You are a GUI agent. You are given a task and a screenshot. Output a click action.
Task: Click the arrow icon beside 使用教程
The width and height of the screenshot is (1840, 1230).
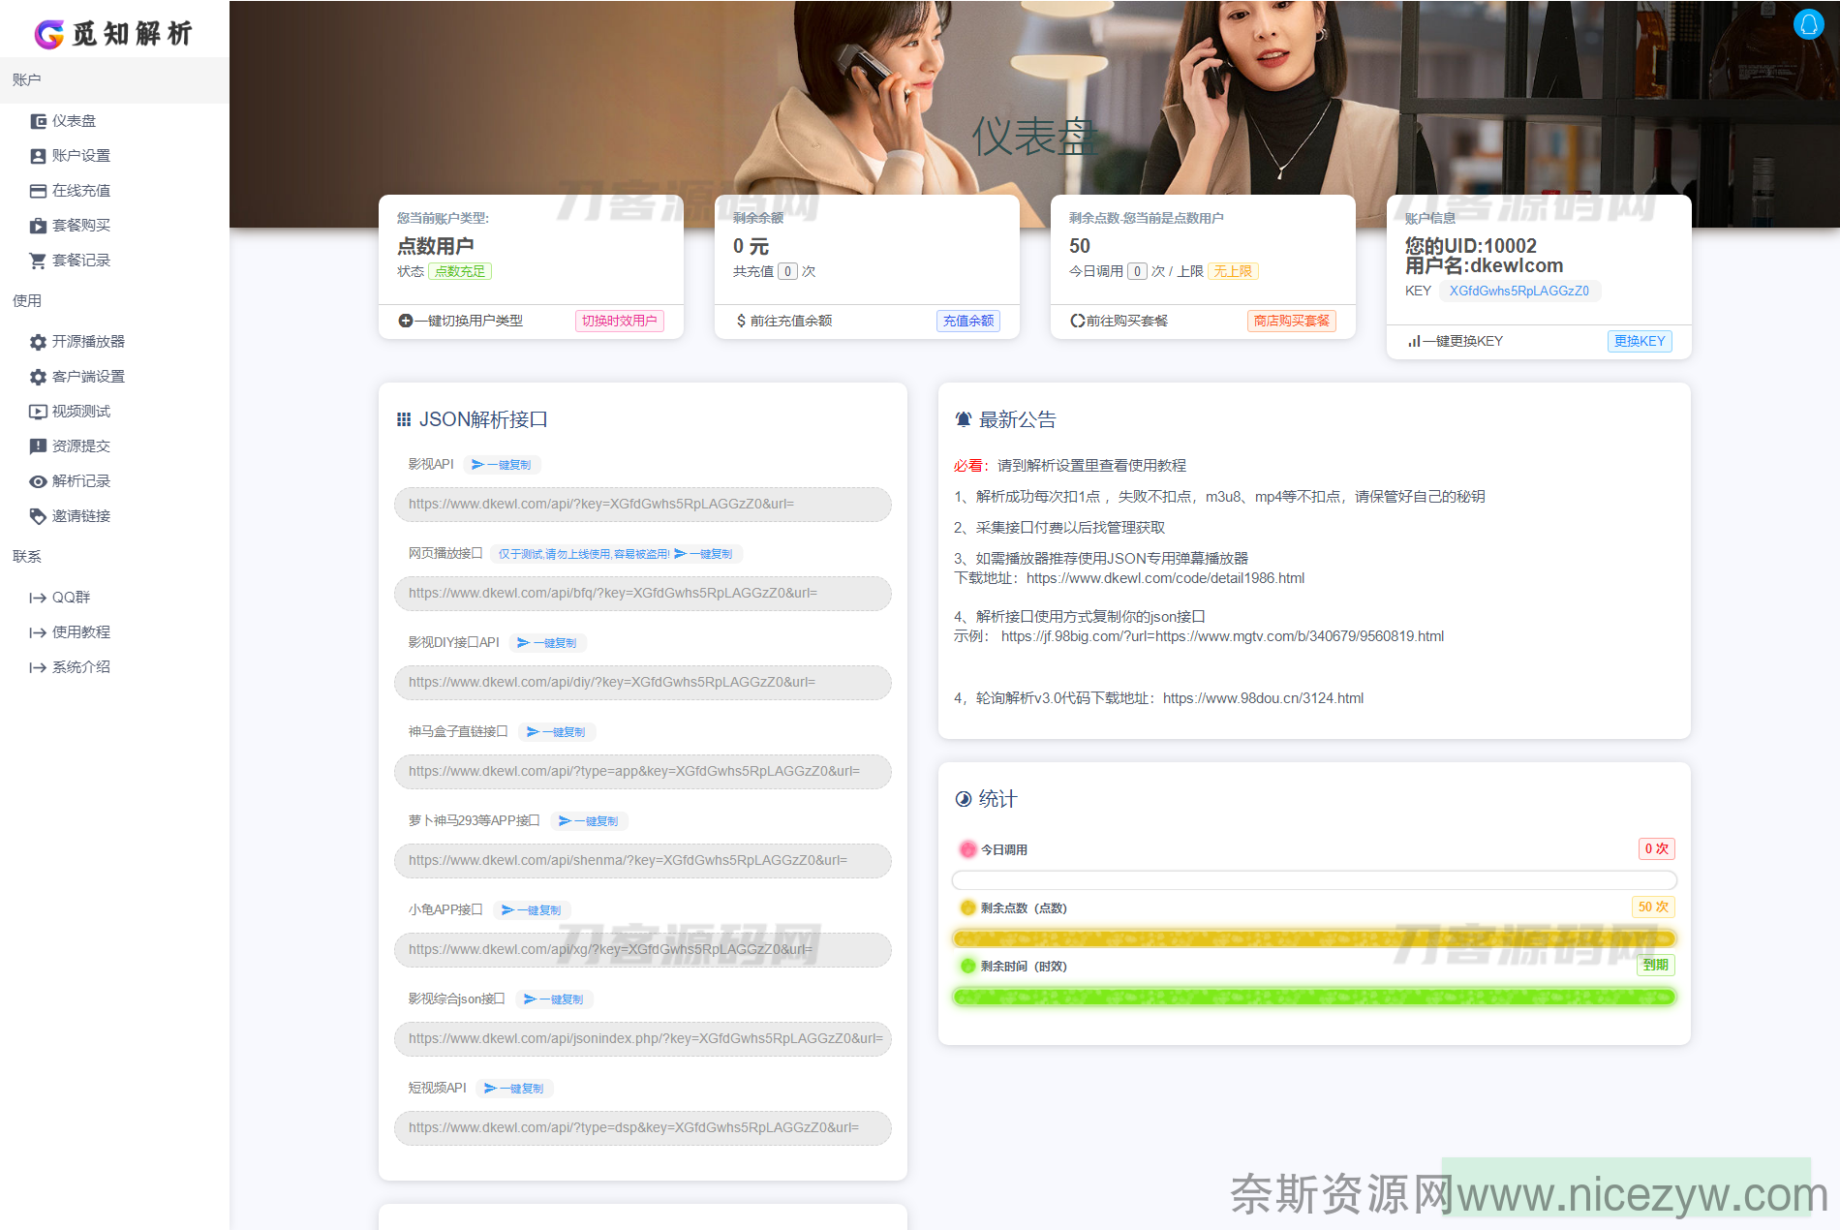coord(38,632)
